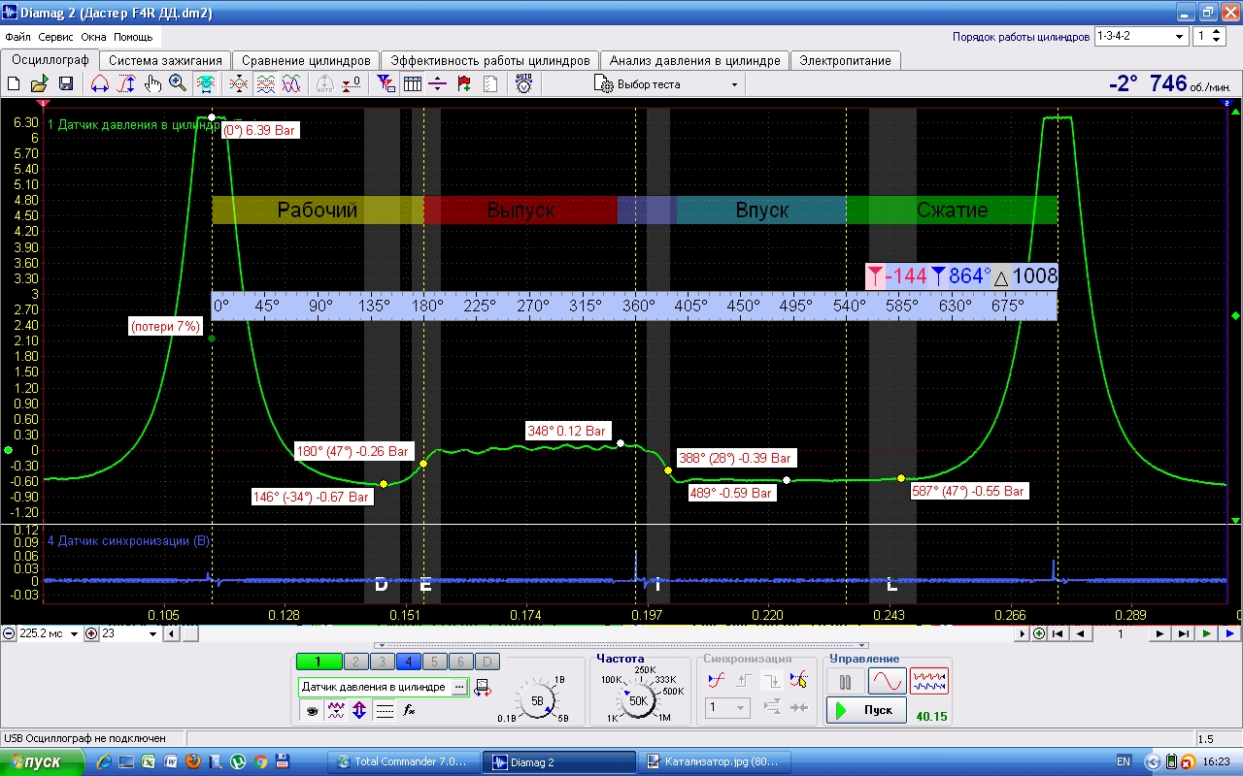Switch to Эффективность работы цилиндров tab
Image resolution: width=1243 pixels, height=776 pixels.
click(489, 60)
